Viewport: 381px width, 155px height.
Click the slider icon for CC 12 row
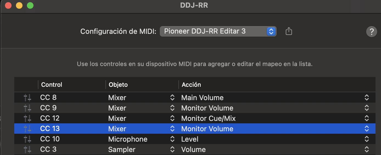27,118
